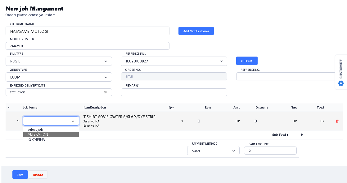Expand the Order Type dropdown

point(59,77)
